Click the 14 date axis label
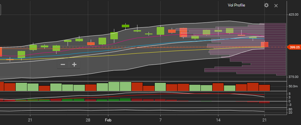 [x=218, y=120]
